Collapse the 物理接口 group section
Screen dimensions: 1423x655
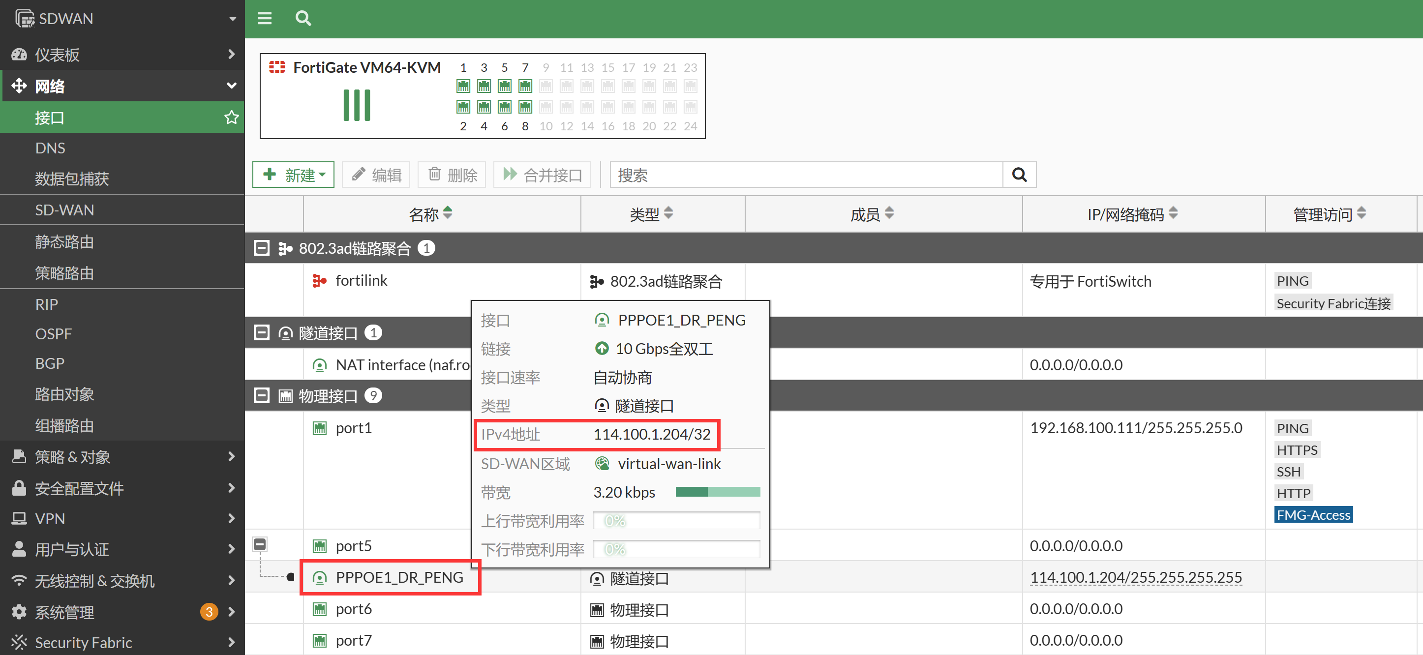tap(261, 395)
